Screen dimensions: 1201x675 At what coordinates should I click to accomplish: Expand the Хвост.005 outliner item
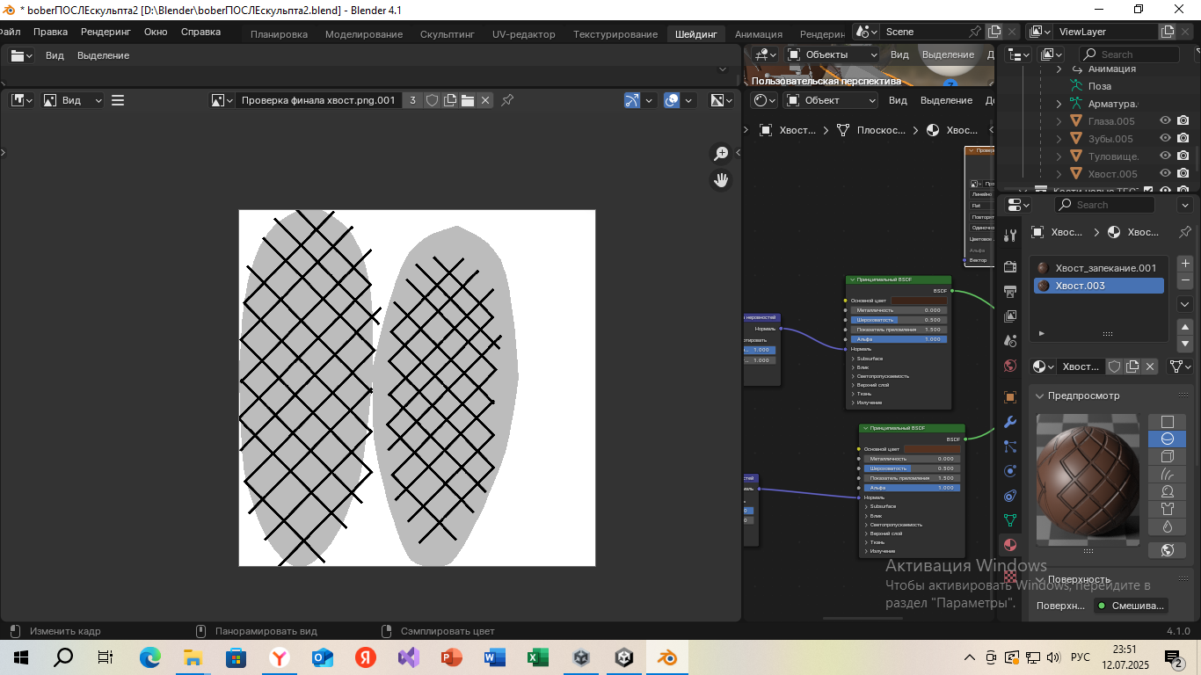tap(1059, 174)
